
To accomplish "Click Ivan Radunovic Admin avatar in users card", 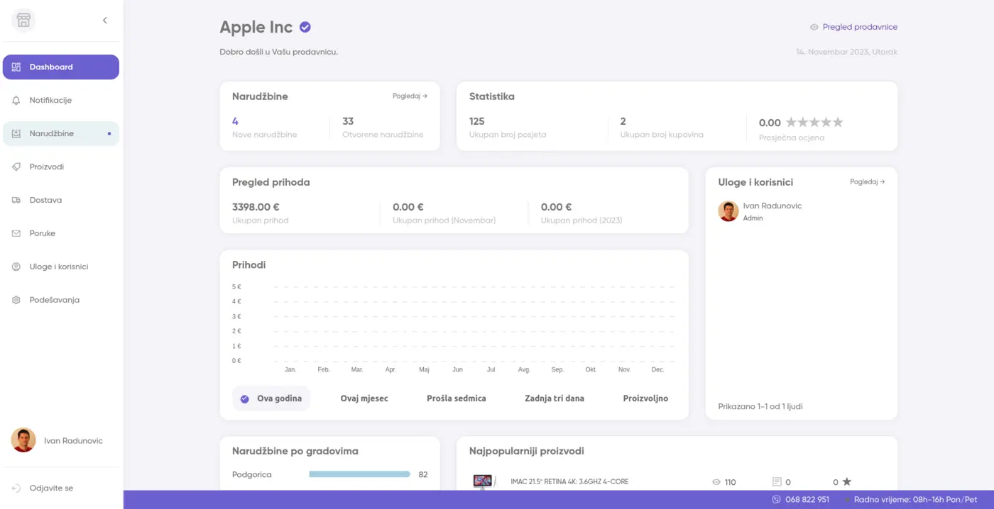I will click(x=728, y=211).
